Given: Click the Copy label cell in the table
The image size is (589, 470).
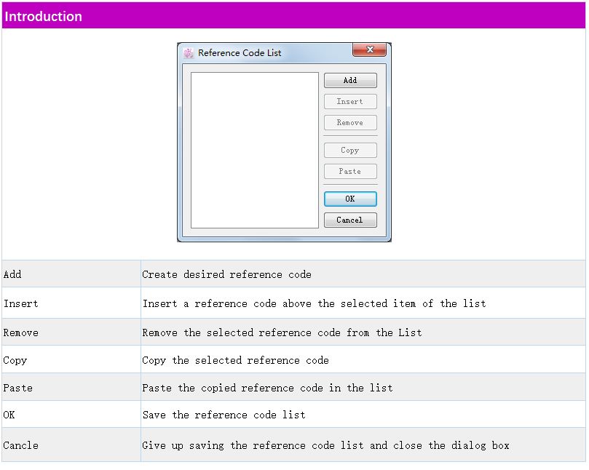Looking at the screenshot, I should [15, 360].
